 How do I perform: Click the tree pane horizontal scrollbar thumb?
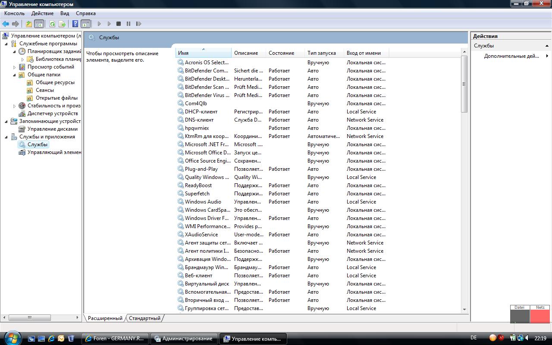(30, 317)
